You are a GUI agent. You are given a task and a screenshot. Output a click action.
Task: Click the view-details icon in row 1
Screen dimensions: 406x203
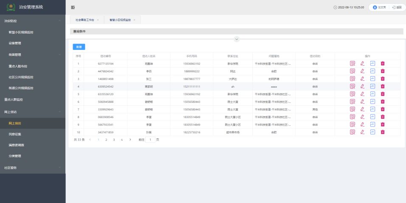pyautogui.click(x=352, y=63)
